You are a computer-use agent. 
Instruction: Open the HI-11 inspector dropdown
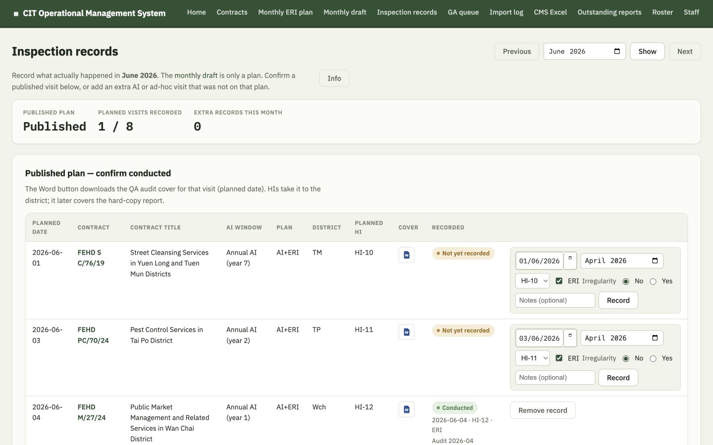click(x=532, y=358)
